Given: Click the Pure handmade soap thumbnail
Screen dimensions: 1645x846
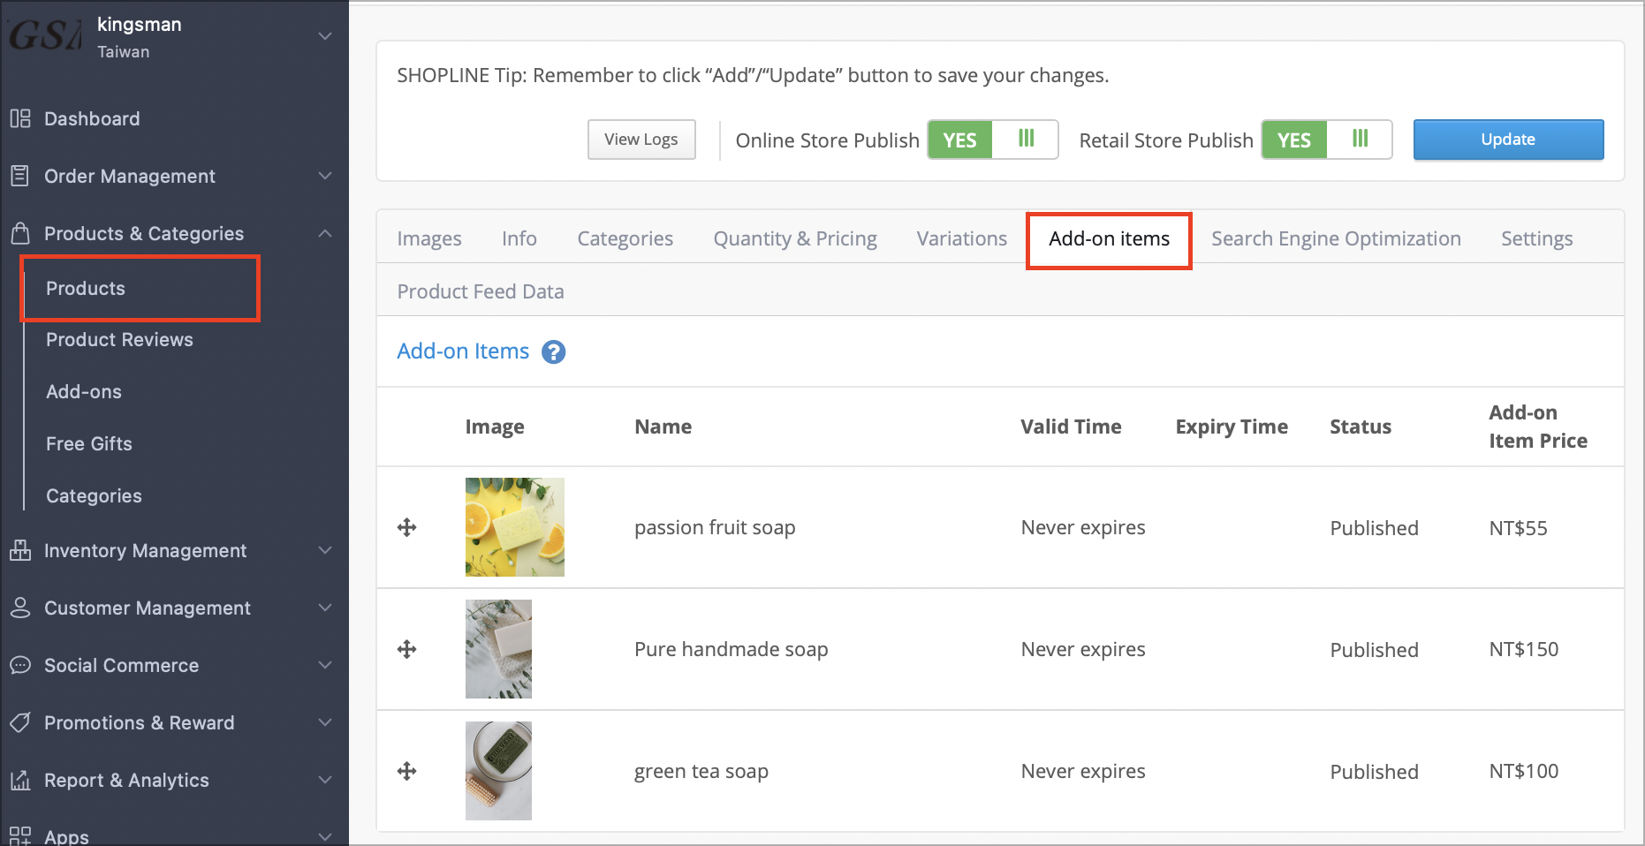Looking at the screenshot, I should 498,649.
